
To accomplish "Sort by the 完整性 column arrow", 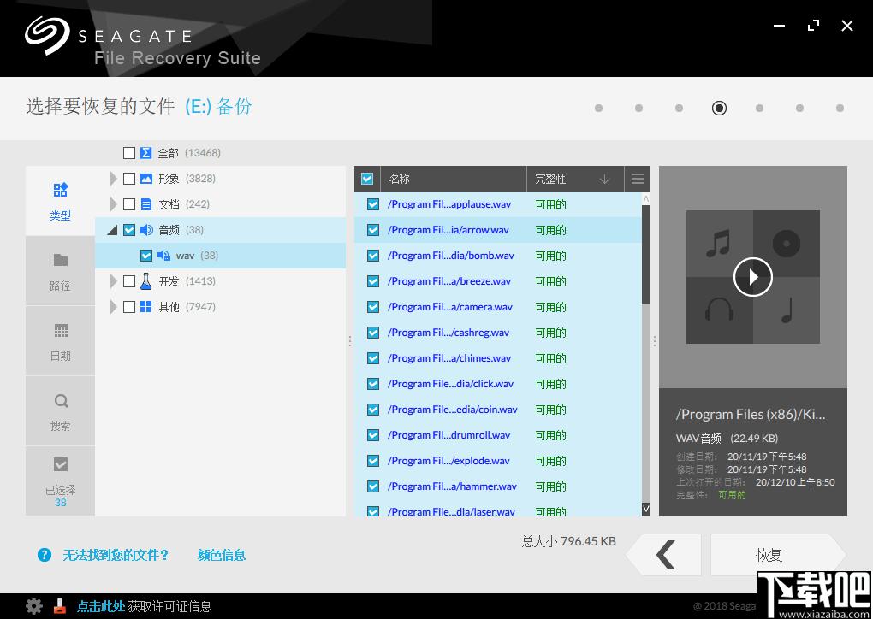I will tap(604, 179).
